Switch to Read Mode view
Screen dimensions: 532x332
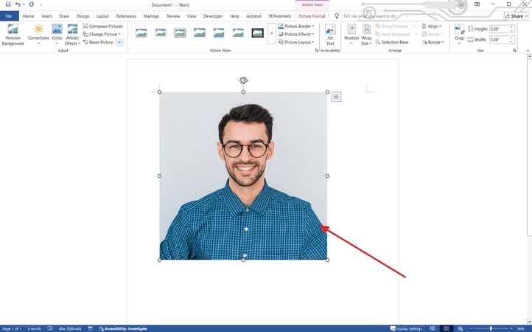(433, 328)
